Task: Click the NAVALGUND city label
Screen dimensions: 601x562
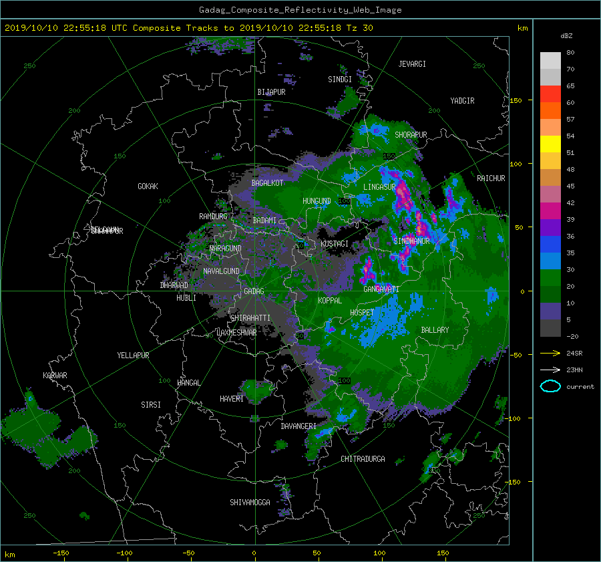Action: [221, 271]
